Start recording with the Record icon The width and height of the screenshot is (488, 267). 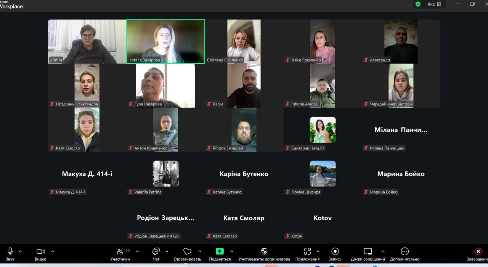coord(335,251)
